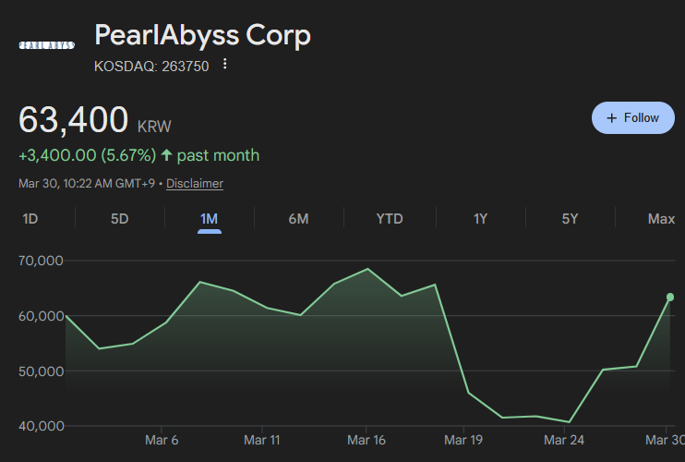Click the PearlAbyss company logo

click(x=46, y=45)
